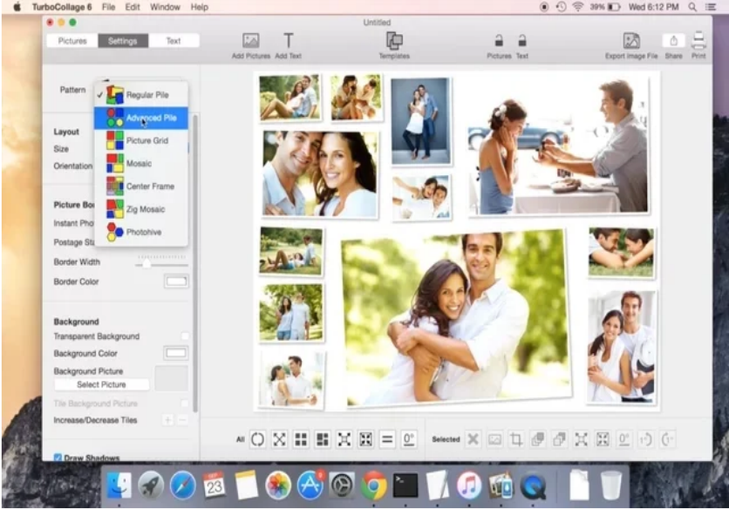Reset rotation with the All group 0° icon
Screen dimensions: 729x509
[409, 439]
